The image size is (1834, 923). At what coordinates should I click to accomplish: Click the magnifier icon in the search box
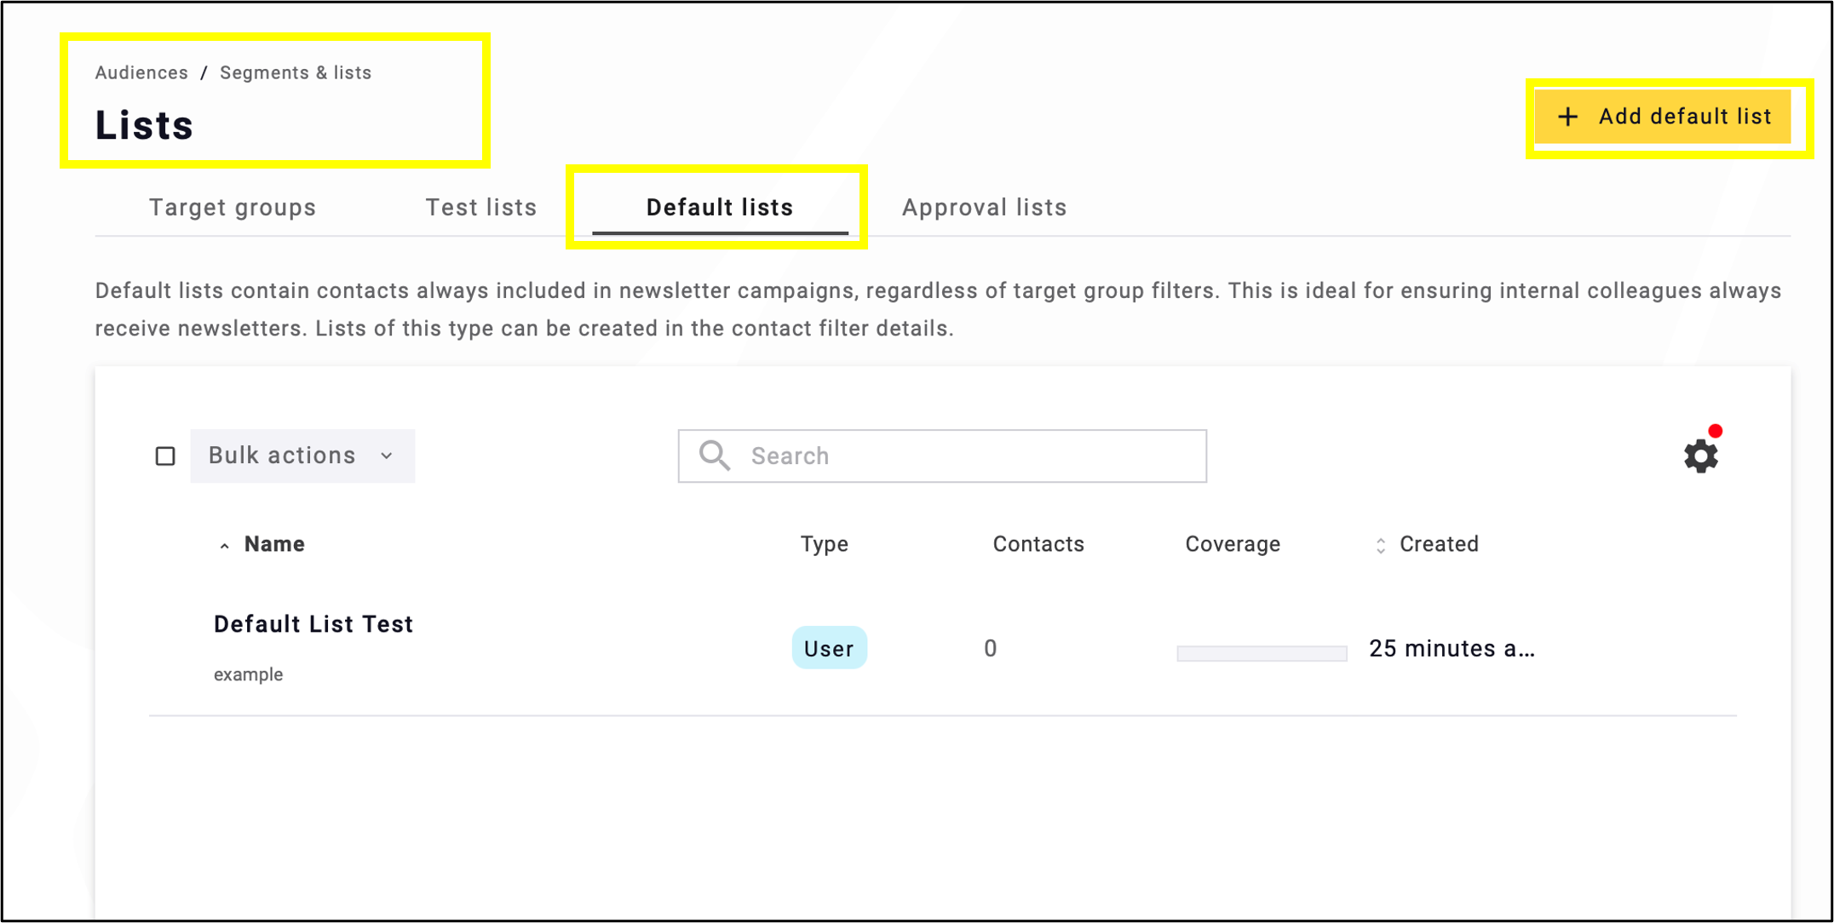click(x=715, y=456)
